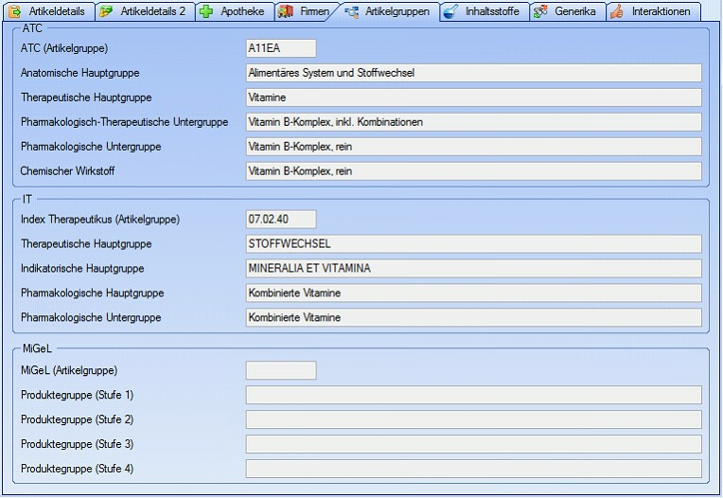Click the Generika tab icon
This screenshot has width=723, height=498.
click(x=540, y=11)
